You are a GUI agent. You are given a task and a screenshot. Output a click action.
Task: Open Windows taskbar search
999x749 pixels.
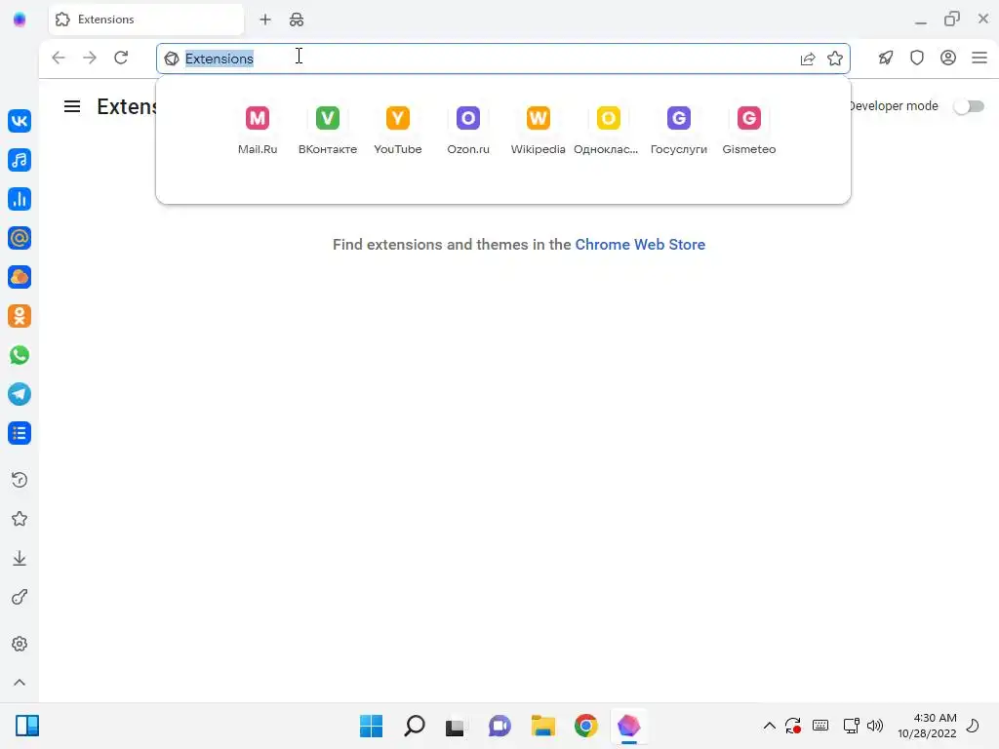414,726
